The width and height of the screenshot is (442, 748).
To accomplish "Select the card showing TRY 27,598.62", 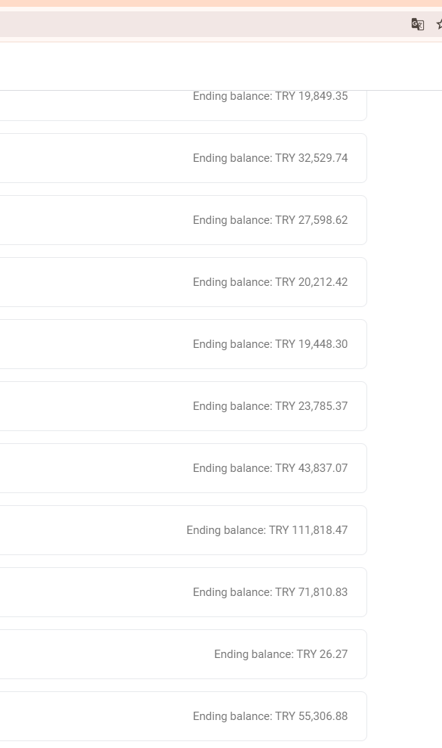I will [x=183, y=220].
